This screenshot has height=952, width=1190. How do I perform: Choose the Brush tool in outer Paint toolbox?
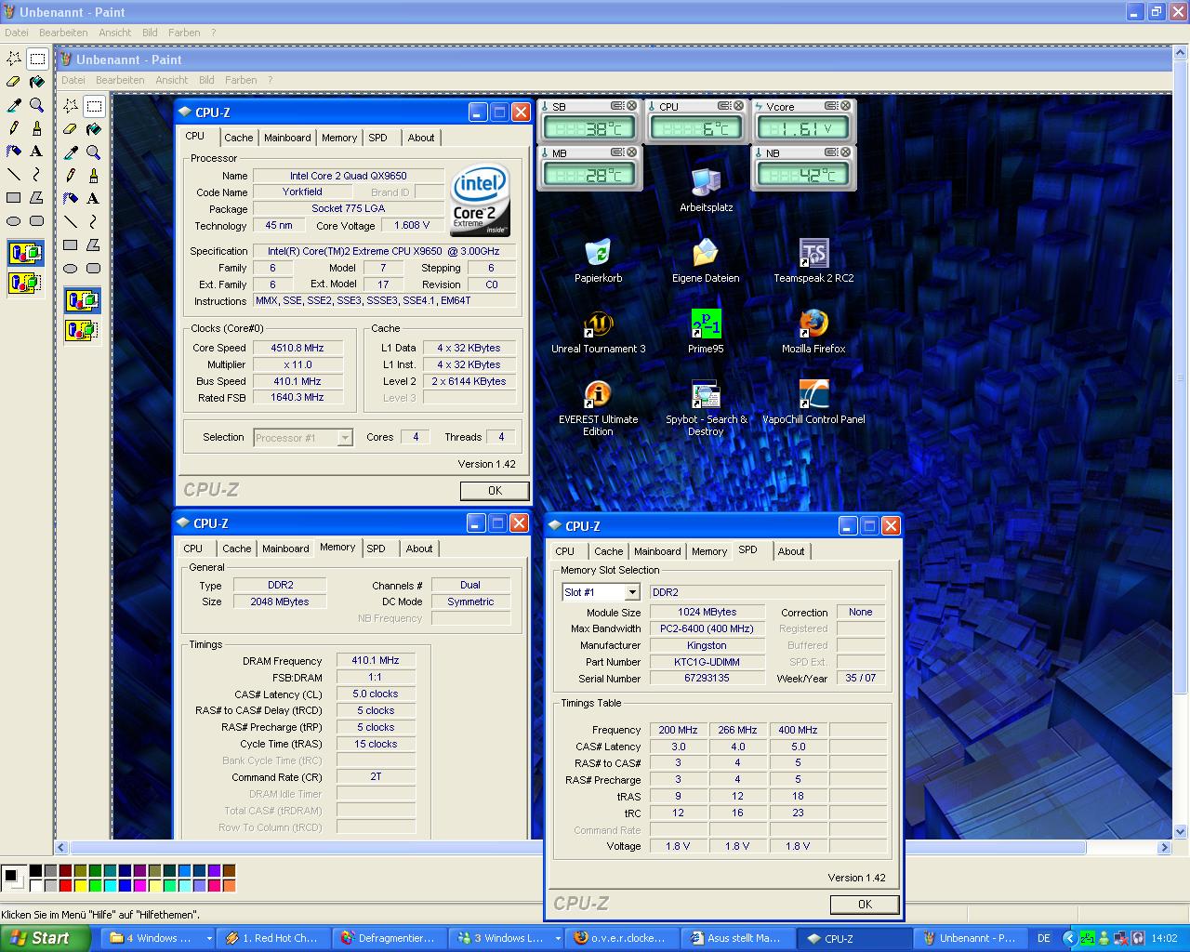(x=37, y=128)
